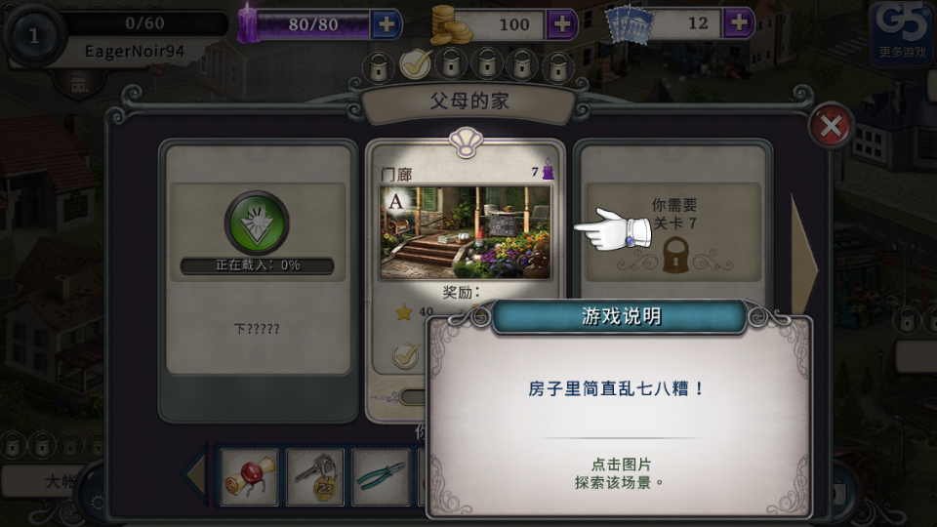Click the 父母的家 title banner

[x=469, y=101]
